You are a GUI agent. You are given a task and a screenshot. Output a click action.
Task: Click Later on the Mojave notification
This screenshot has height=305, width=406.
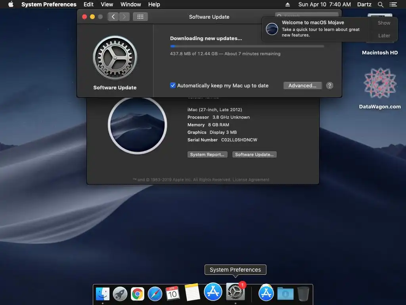(384, 35)
